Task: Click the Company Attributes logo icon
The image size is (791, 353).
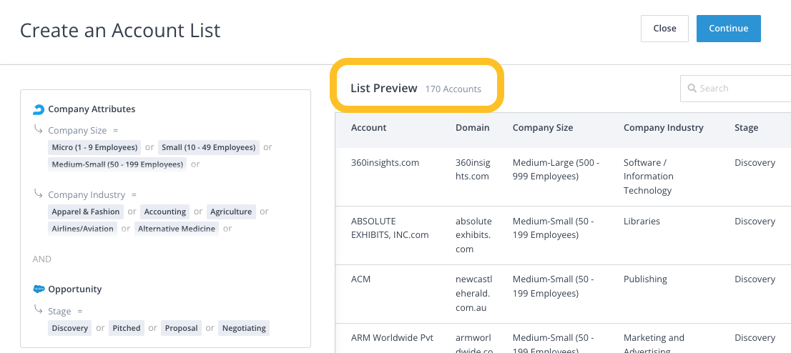Action: (39, 110)
